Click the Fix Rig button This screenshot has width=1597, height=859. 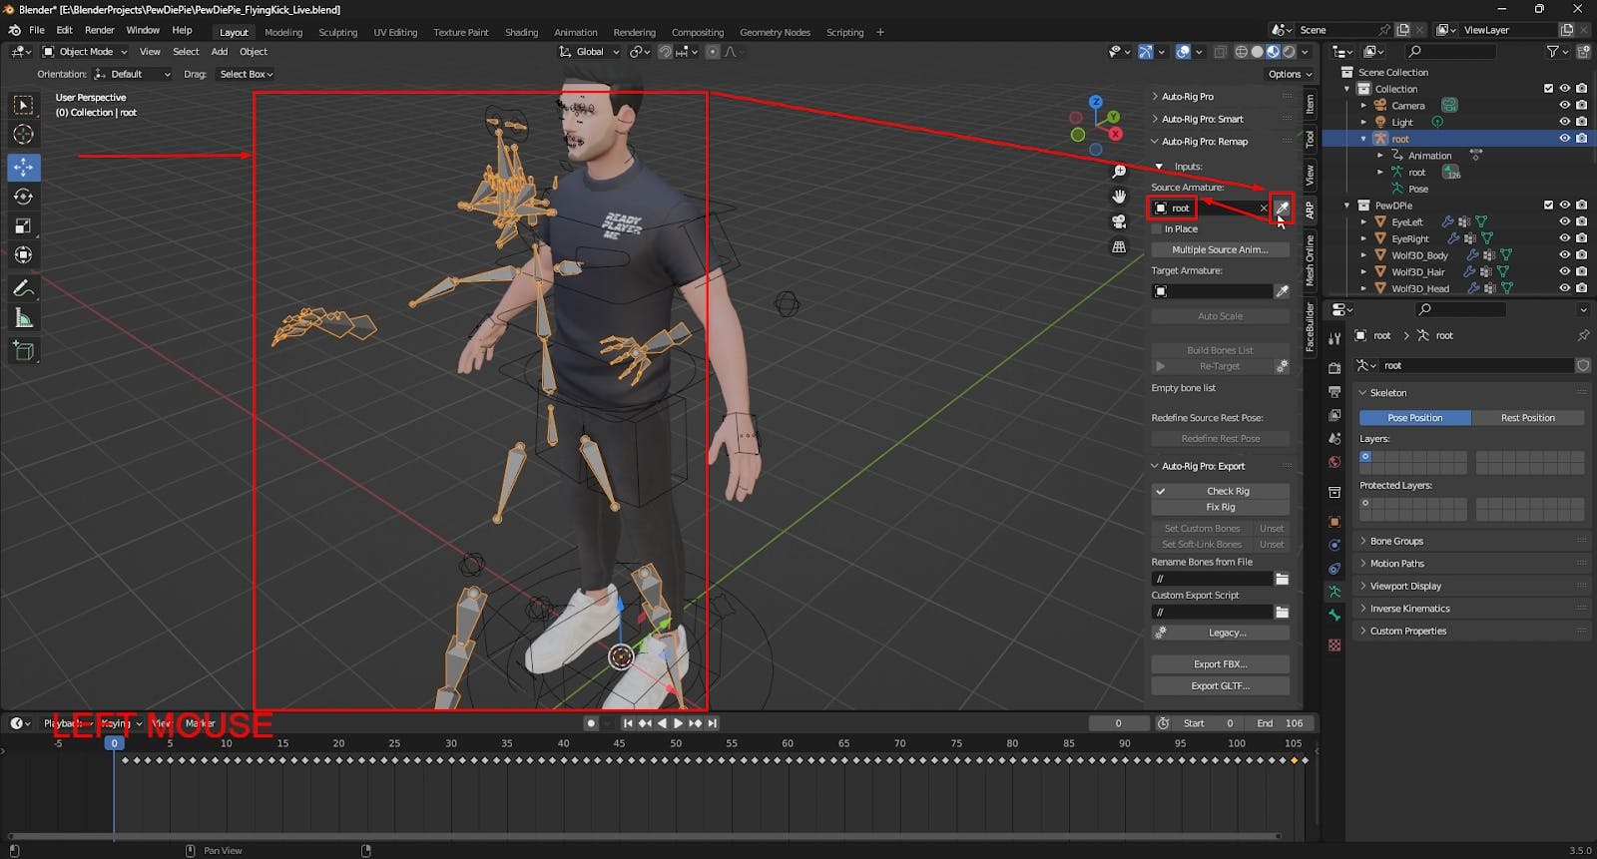coord(1220,507)
